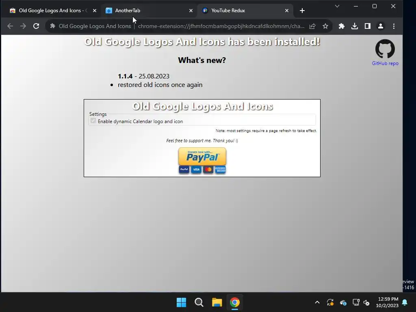
Task: Switch to the YouTube Redux tab
Action: pyautogui.click(x=245, y=11)
